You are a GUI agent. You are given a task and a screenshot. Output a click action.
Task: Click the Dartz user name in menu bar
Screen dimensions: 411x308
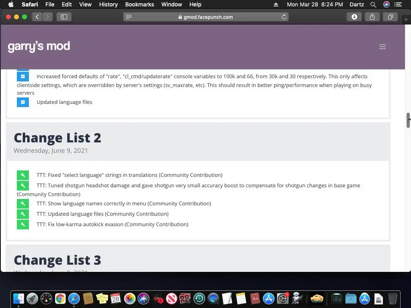pyautogui.click(x=356, y=4)
